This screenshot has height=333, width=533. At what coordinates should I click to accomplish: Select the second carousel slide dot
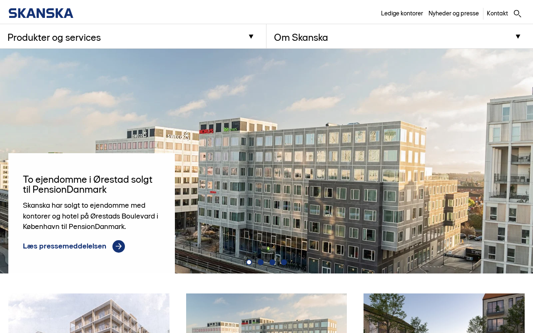tap(261, 262)
